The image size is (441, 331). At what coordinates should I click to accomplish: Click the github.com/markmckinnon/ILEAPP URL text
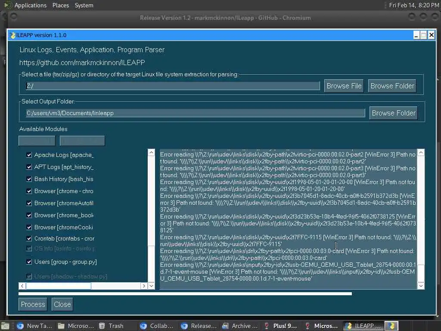pos(82,62)
